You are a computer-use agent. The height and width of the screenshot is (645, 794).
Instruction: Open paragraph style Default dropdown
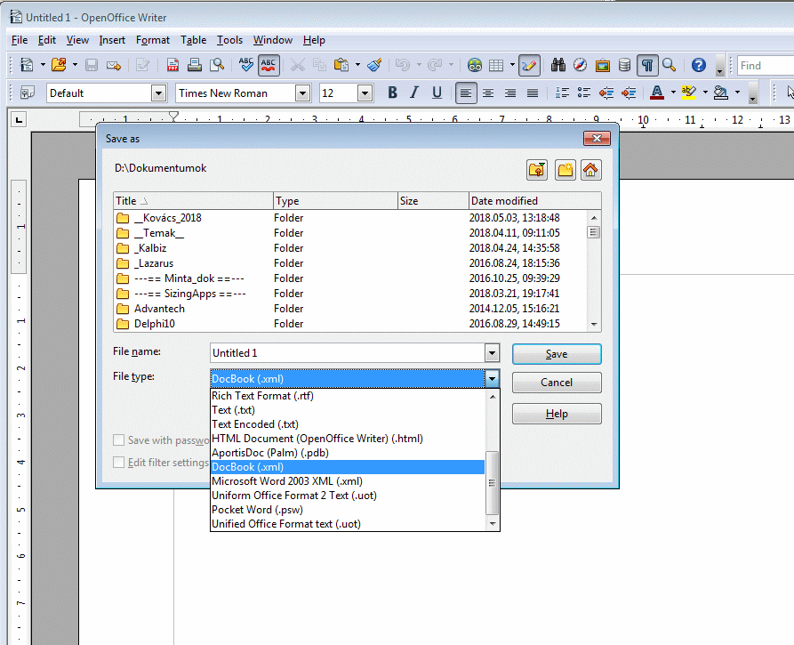point(158,93)
